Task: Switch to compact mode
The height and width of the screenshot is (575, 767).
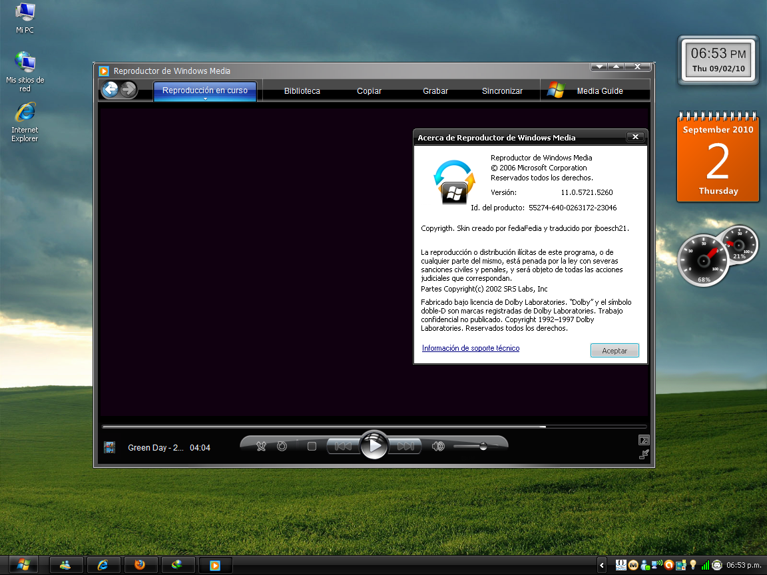Action: [644, 455]
